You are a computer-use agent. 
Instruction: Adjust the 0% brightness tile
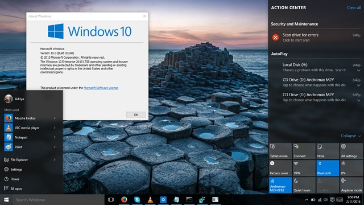[x=351, y=168]
